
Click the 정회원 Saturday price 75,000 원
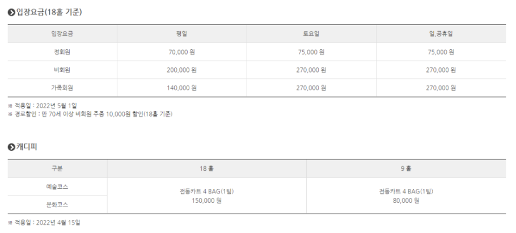pyautogui.click(x=311, y=52)
